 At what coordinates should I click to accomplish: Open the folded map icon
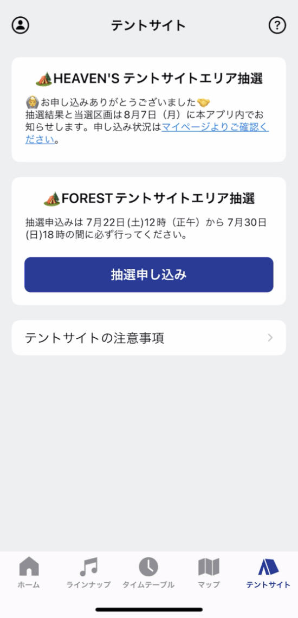click(x=209, y=566)
